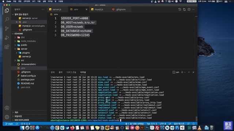234x131 pixels.
Task: Click the sync changes icon in status bar
Action: [x=17, y=124]
